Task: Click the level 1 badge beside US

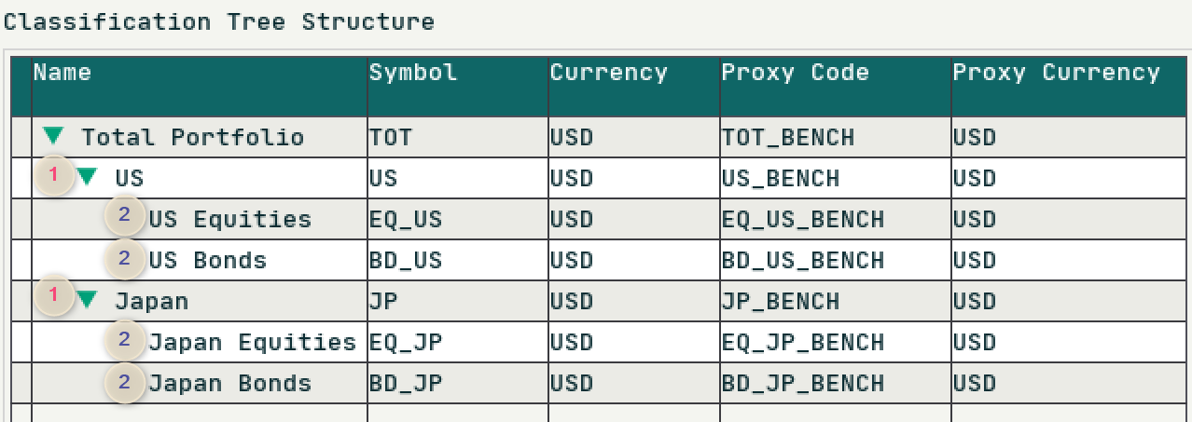Action: [x=53, y=174]
